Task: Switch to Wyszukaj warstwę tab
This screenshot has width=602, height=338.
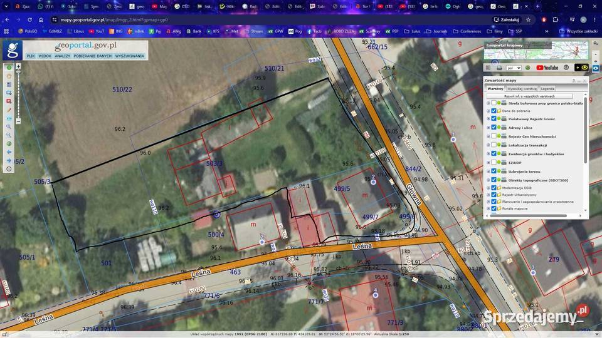Action: click(x=522, y=88)
